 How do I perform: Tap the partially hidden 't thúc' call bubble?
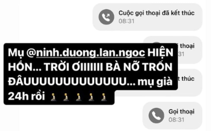tap(190, 82)
